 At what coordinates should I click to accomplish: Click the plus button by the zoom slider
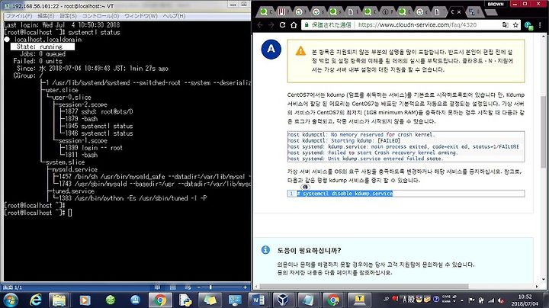(x=245, y=287)
